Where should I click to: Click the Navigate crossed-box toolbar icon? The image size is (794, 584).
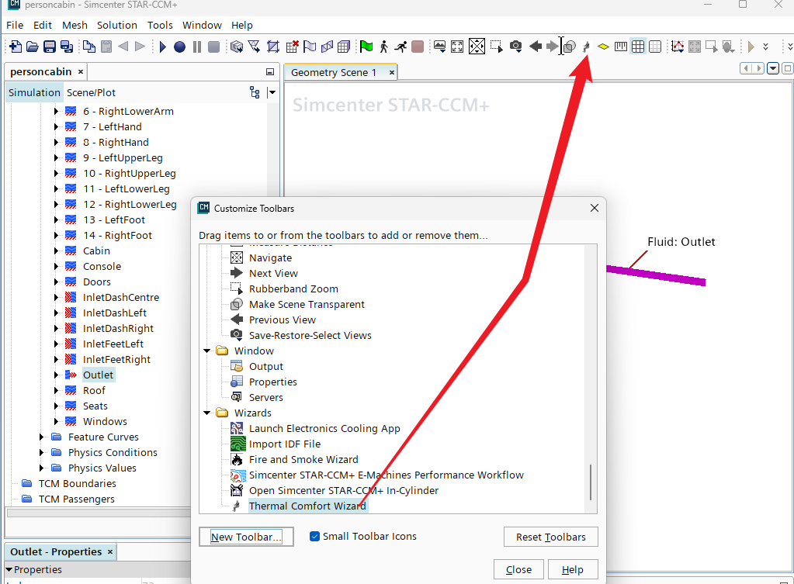(x=477, y=46)
